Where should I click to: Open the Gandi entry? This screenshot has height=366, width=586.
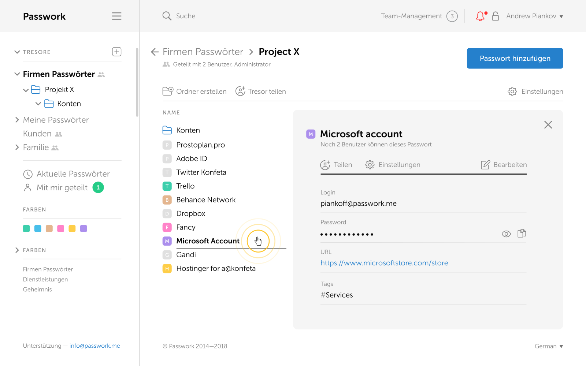pyautogui.click(x=186, y=255)
